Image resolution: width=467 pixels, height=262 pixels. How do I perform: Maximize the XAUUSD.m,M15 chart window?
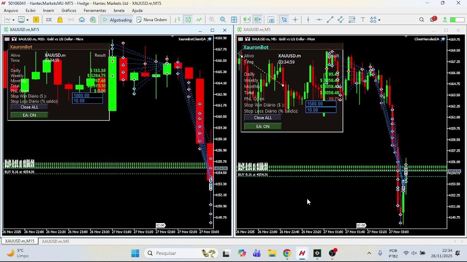coord(212,30)
